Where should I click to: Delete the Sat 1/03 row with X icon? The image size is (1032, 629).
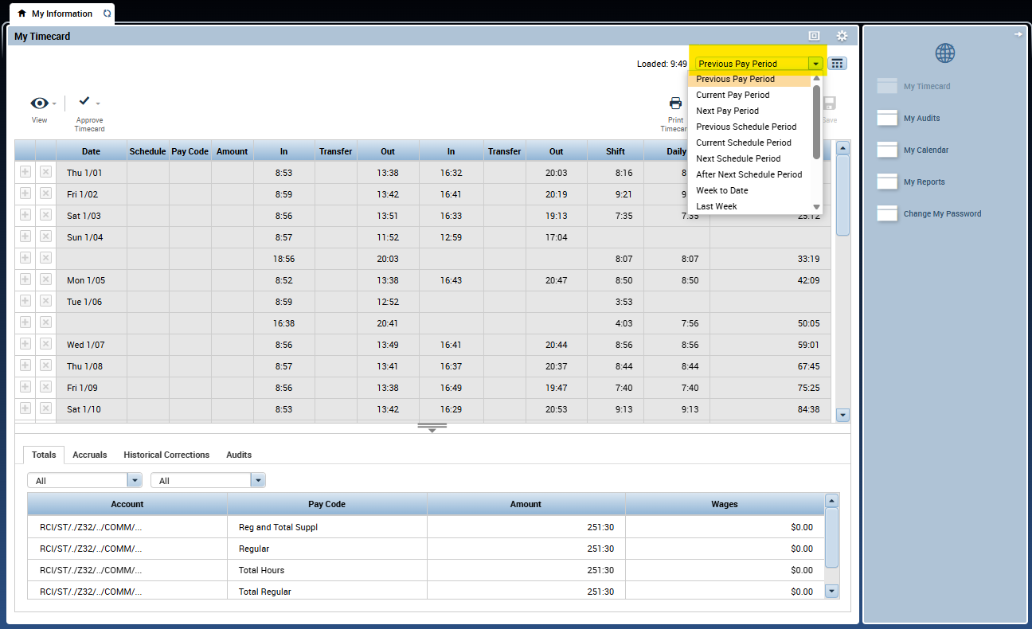45,215
